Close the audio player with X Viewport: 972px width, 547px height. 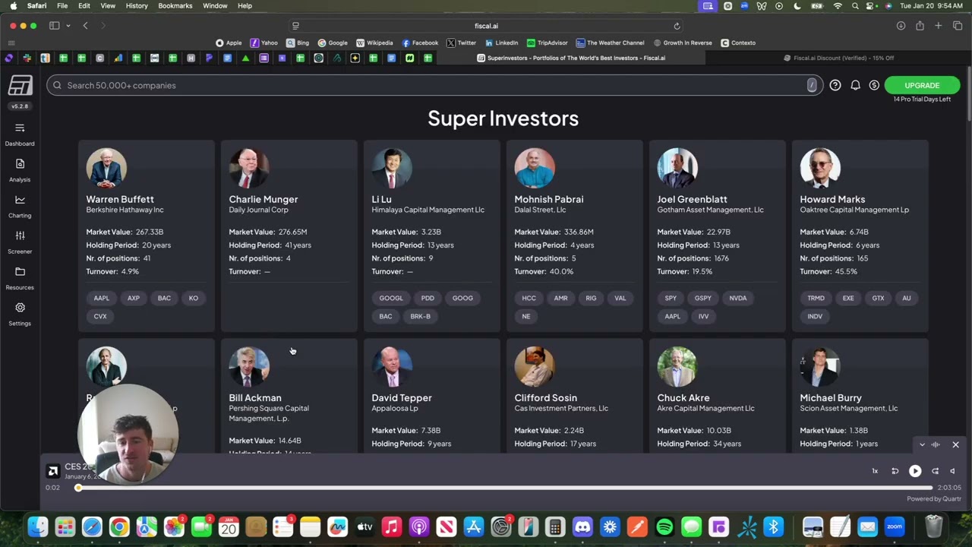(x=955, y=444)
